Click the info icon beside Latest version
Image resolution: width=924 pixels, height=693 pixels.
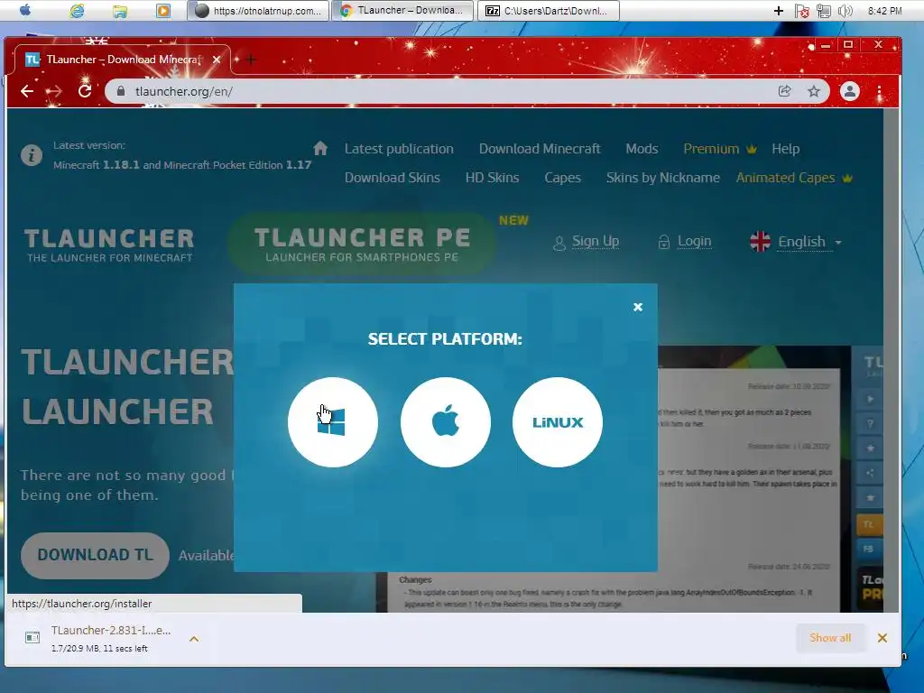[32, 155]
